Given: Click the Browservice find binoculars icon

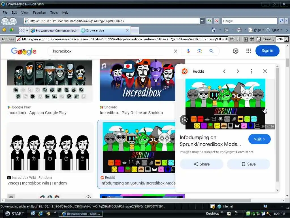Looking at the screenshot, I should [x=252, y=39].
